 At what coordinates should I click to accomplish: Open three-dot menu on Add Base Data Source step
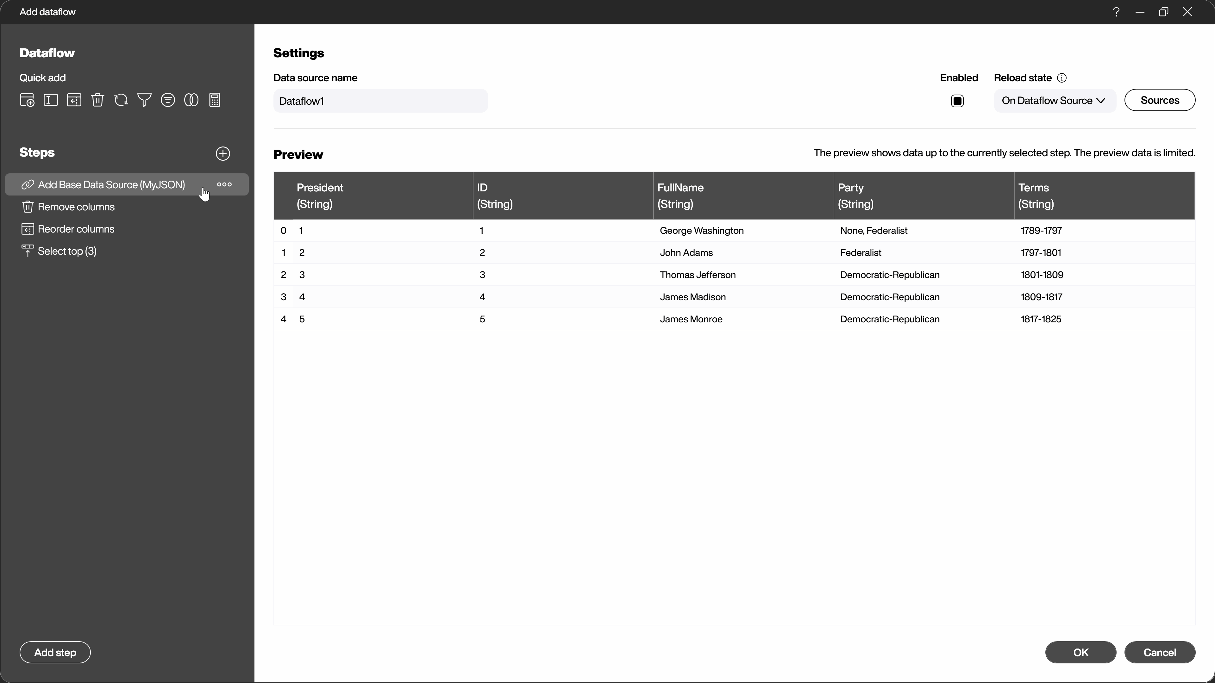[x=224, y=184]
